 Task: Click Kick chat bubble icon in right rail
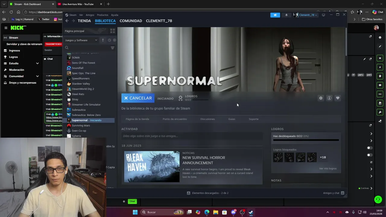point(380,85)
